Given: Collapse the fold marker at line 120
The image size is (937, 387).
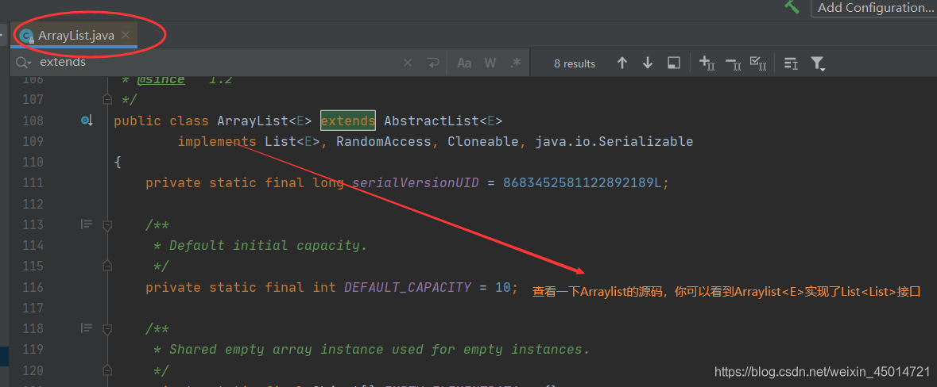Looking at the screenshot, I should coord(107,370).
